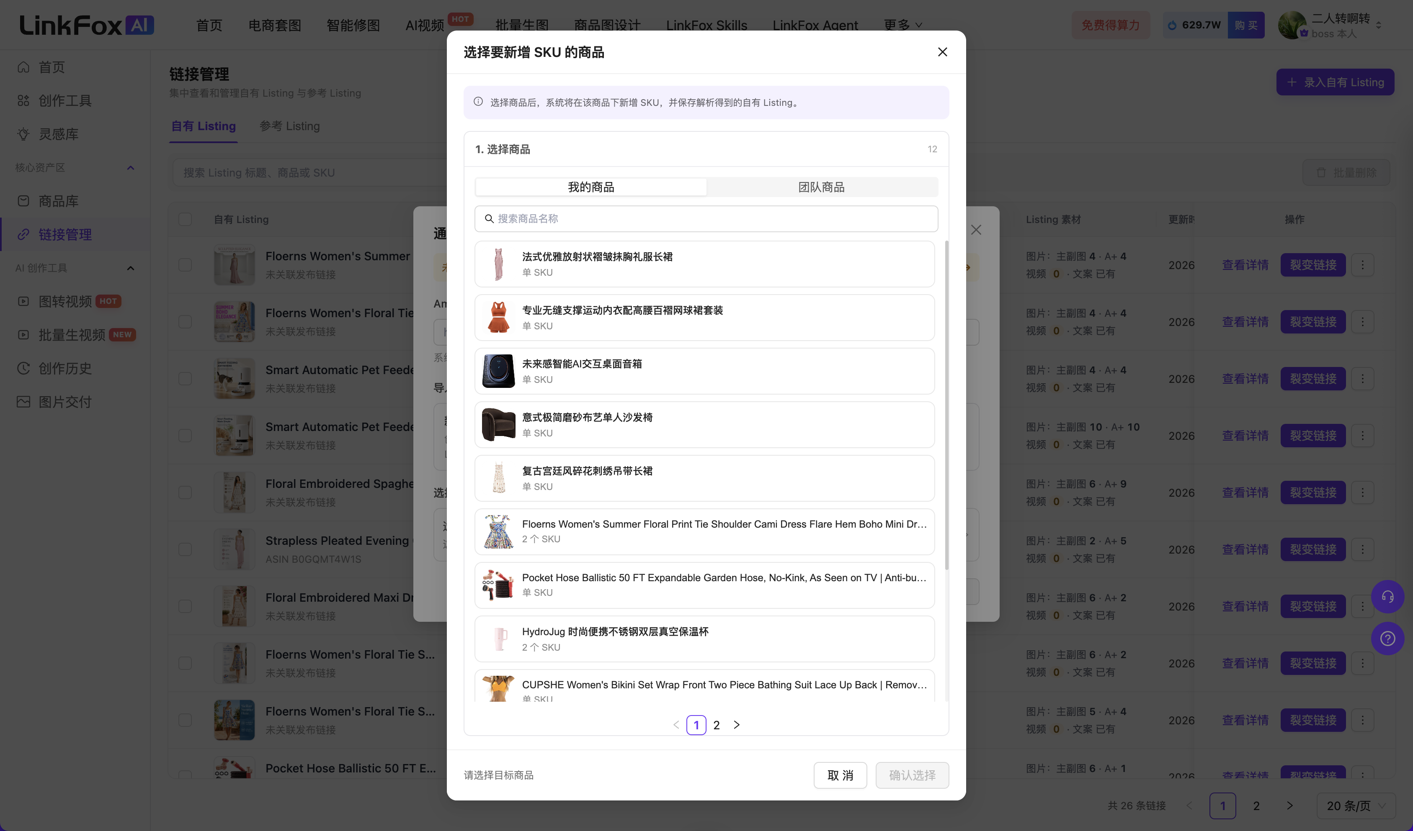The width and height of the screenshot is (1413, 831).
Task: Check the first Smart Automatic Pet Feeder checkbox
Action: (185, 379)
